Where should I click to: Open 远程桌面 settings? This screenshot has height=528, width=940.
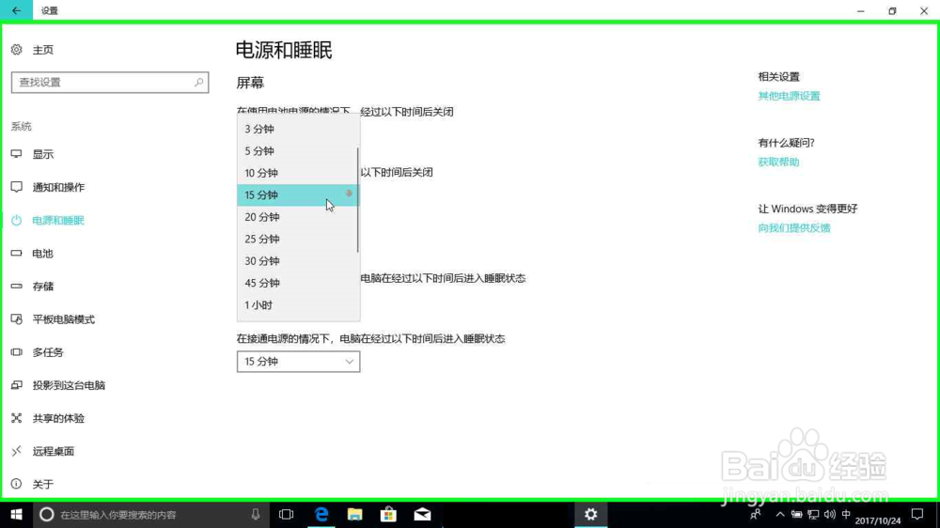point(54,451)
